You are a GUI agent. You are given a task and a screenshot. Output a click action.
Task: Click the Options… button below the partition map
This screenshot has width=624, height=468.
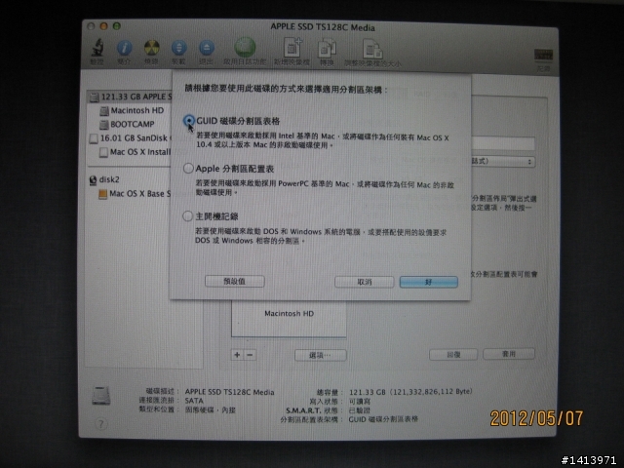tap(321, 355)
